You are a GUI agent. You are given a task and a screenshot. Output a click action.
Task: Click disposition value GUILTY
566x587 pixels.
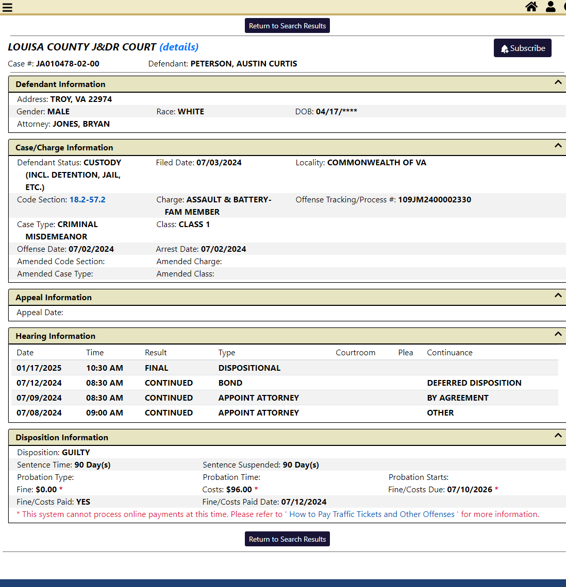(x=76, y=453)
